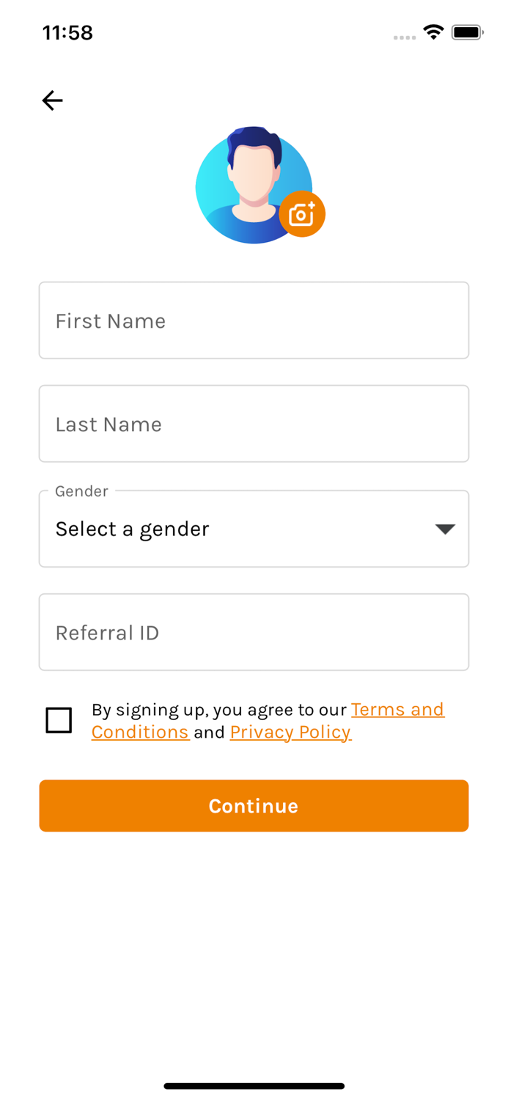Tap the back arrow icon
The image size is (508, 1100).
[52, 100]
